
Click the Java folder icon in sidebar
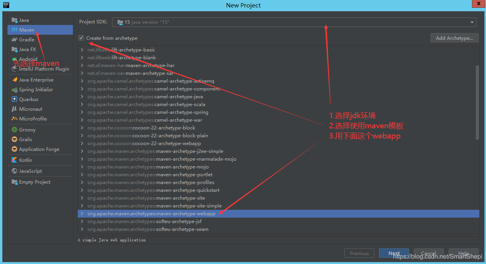click(14, 20)
